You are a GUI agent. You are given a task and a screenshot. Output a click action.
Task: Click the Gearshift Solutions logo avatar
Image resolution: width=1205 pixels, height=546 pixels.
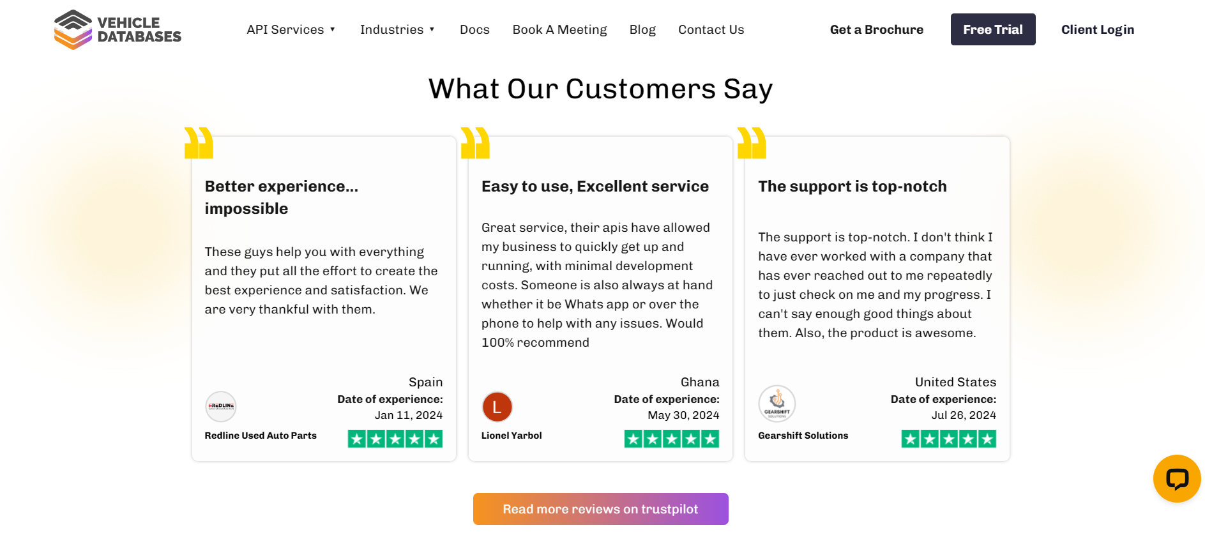point(777,404)
